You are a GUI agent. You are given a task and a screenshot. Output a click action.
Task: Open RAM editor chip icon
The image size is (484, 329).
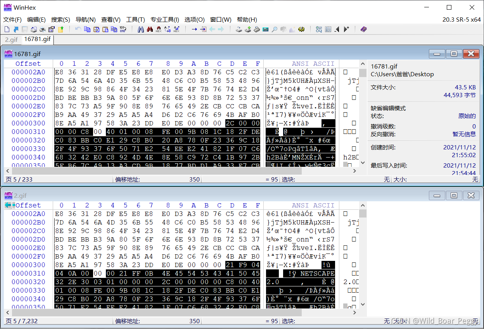pyautogui.click(x=257, y=29)
